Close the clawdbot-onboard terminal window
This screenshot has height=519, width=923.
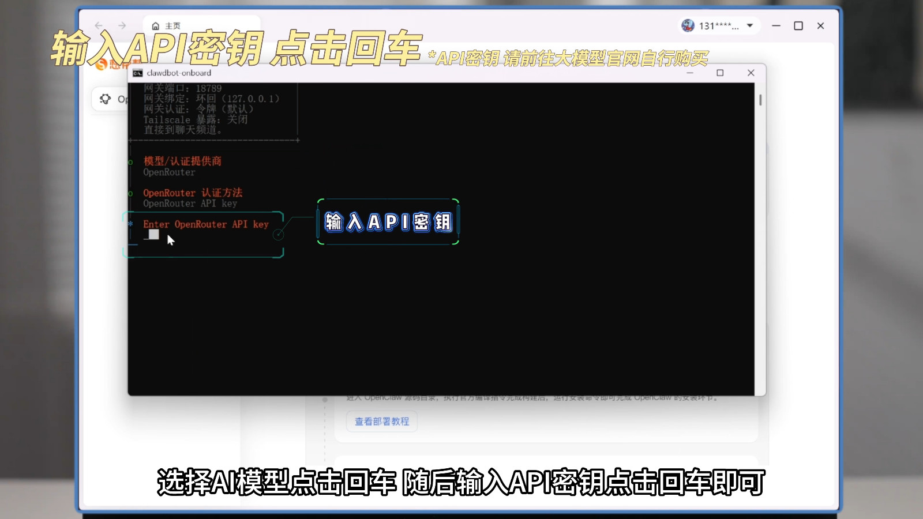tap(751, 73)
